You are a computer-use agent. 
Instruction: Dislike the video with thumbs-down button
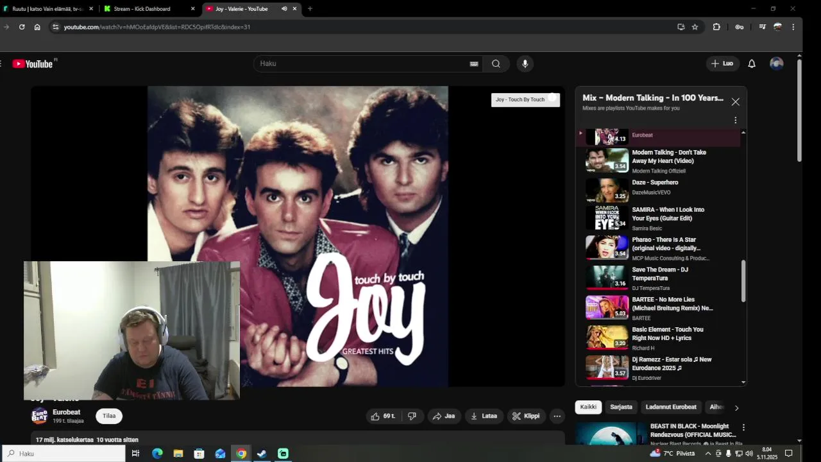(412, 416)
